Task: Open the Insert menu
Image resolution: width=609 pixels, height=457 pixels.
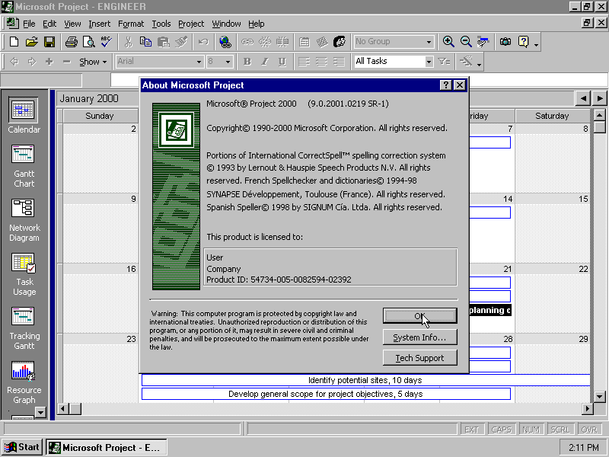Action: click(x=100, y=24)
